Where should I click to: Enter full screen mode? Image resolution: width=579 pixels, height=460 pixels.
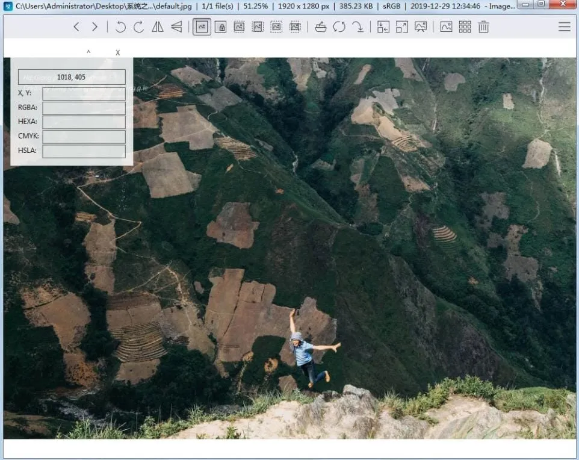tap(401, 27)
